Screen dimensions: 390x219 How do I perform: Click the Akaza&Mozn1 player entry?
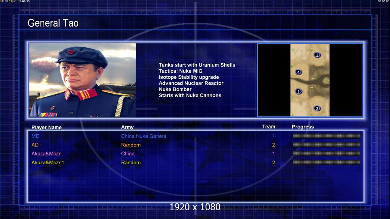coord(48,162)
